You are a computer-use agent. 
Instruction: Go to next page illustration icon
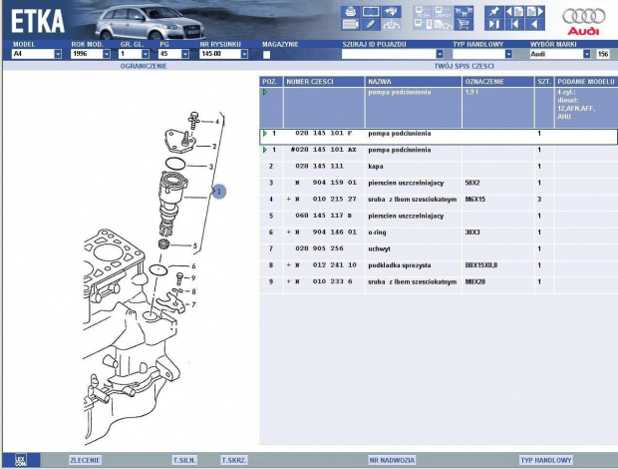pos(535,12)
